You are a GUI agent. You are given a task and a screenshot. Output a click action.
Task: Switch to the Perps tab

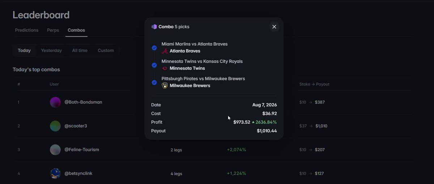tap(53, 30)
